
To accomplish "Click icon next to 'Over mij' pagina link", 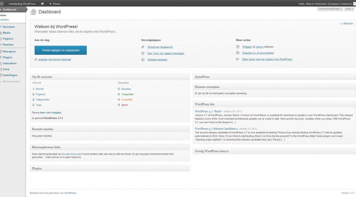I will click(x=143, y=53).
